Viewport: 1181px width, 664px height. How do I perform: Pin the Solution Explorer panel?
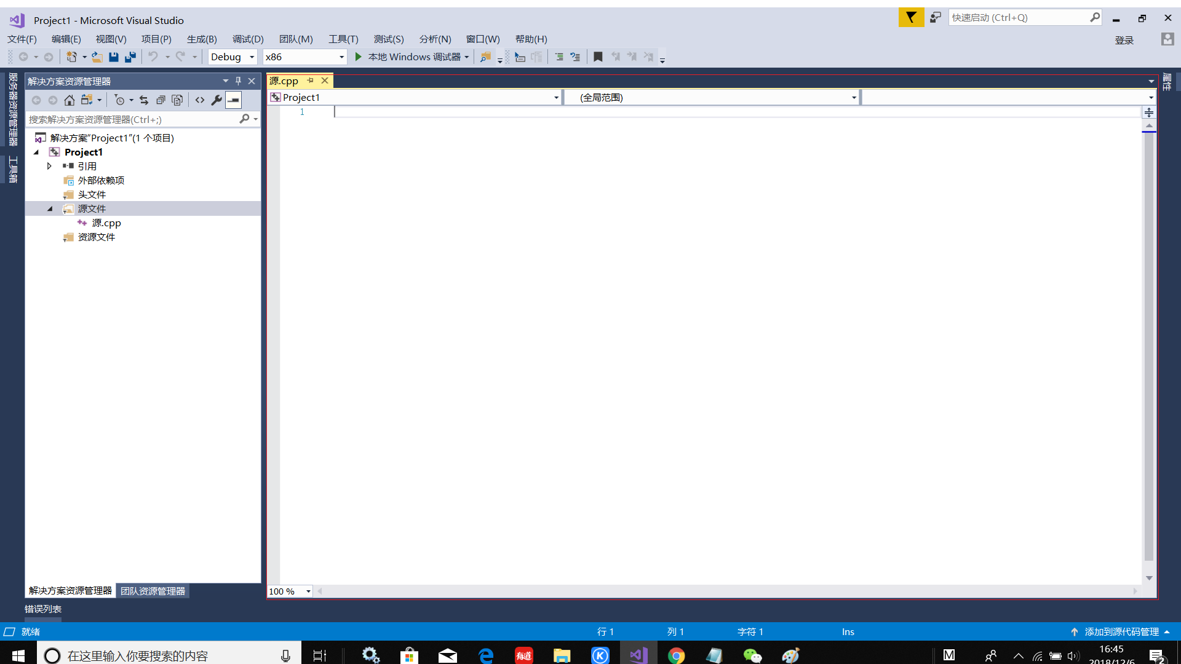pyautogui.click(x=238, y=81)
